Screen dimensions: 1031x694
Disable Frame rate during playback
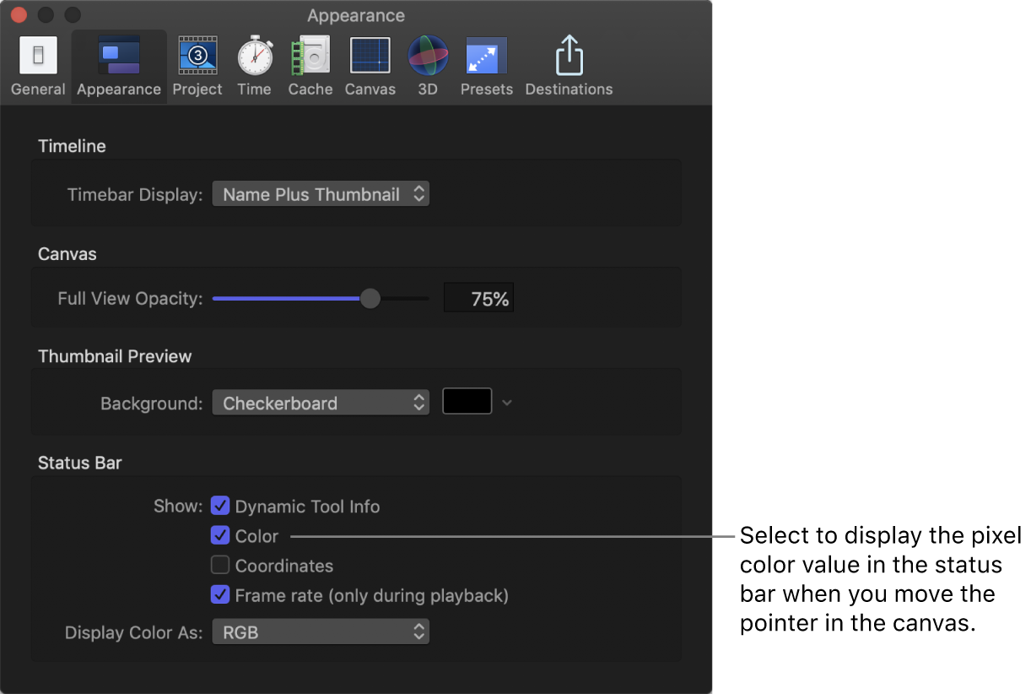(x=220, y=594)
